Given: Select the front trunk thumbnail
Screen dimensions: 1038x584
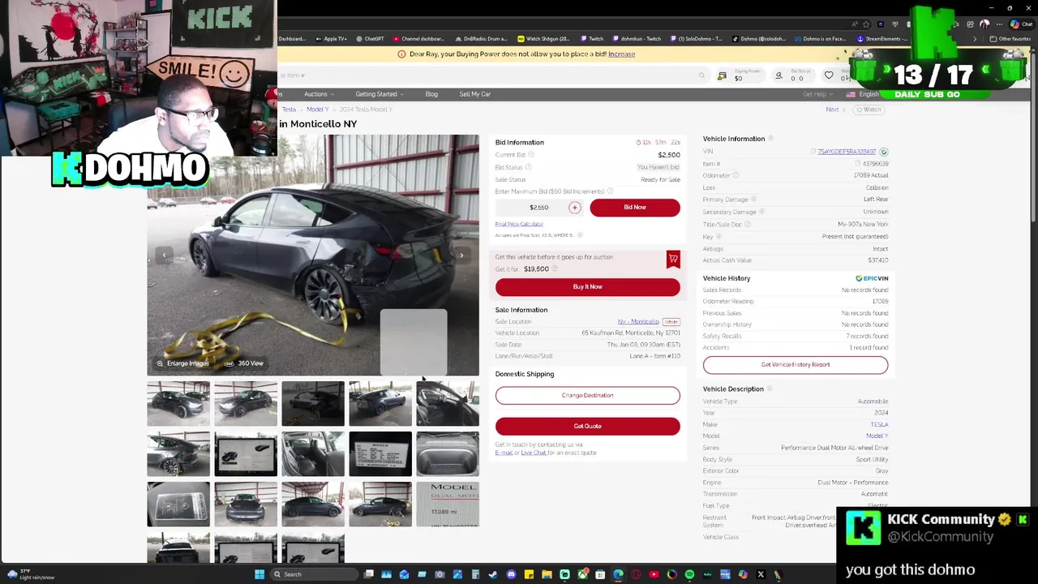Looking at the screenshot, I should (x=448, y=454).
